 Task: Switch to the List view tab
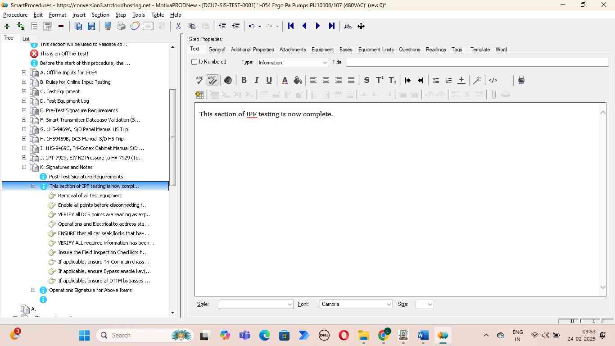(26, 39)
